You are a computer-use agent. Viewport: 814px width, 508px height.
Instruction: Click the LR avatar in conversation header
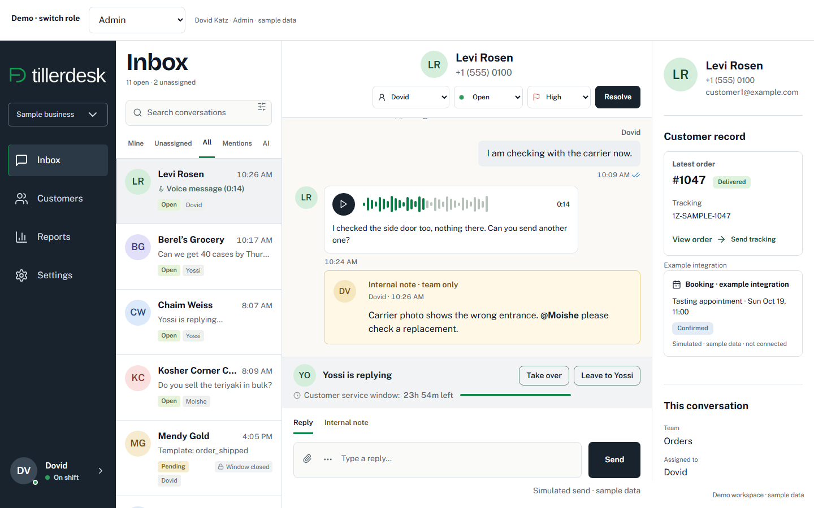tap(434, 64)
